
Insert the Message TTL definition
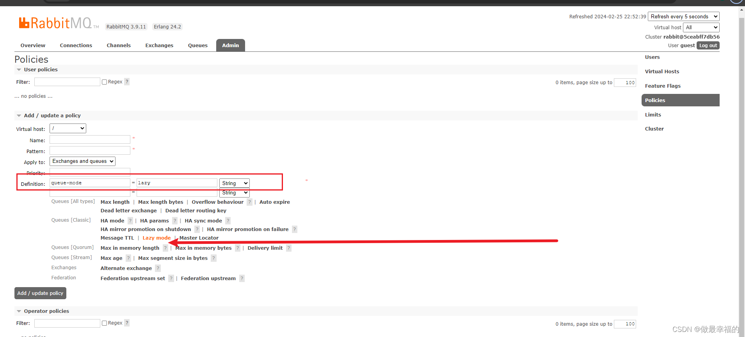117,238
